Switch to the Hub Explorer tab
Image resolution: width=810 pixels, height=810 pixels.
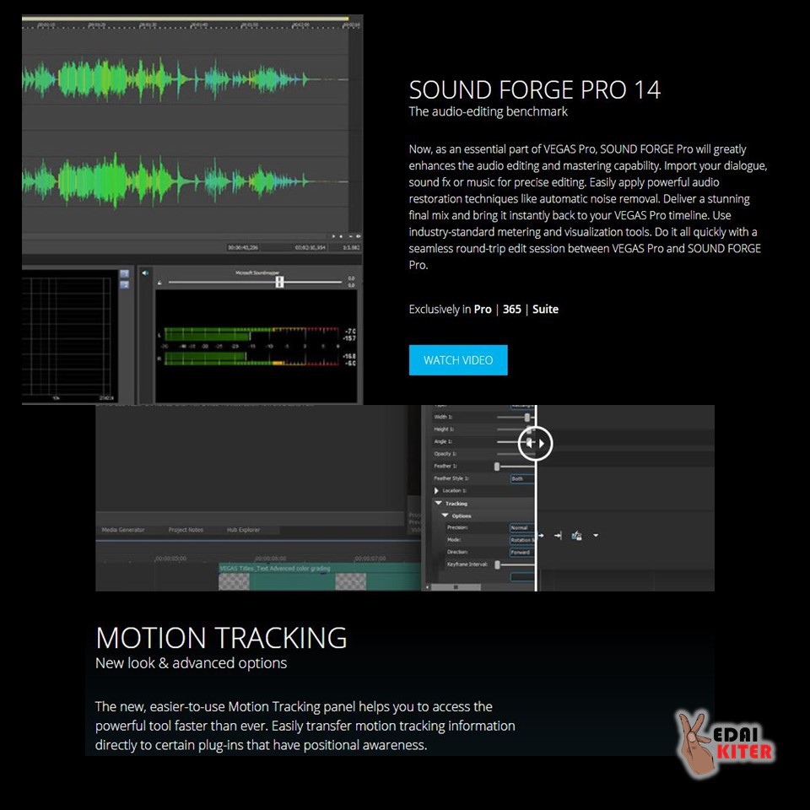[243, 530]
